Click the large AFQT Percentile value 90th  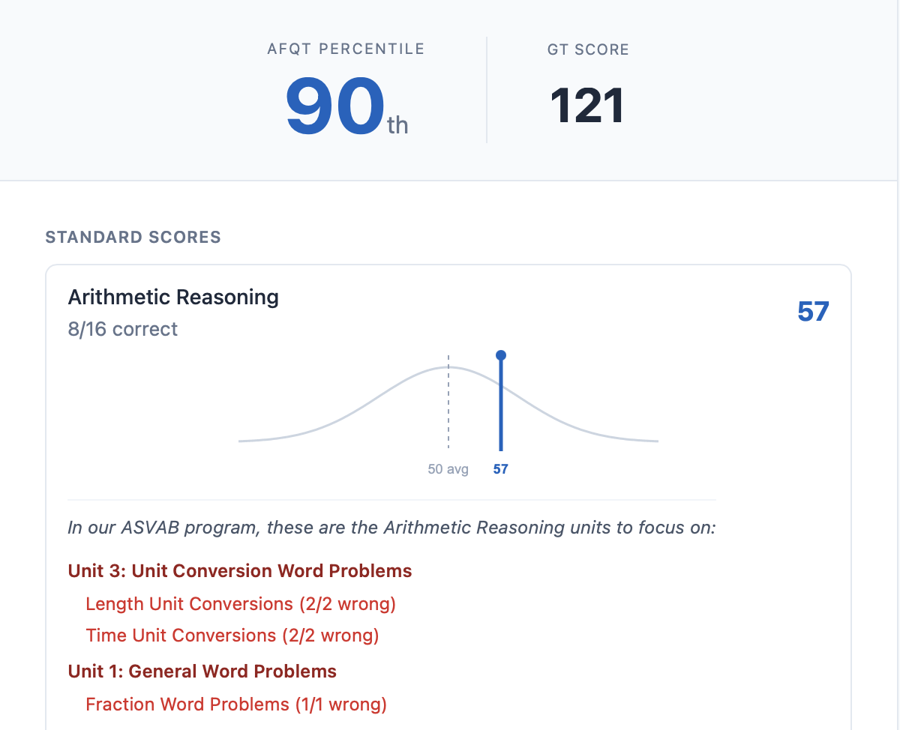[345, 105]
